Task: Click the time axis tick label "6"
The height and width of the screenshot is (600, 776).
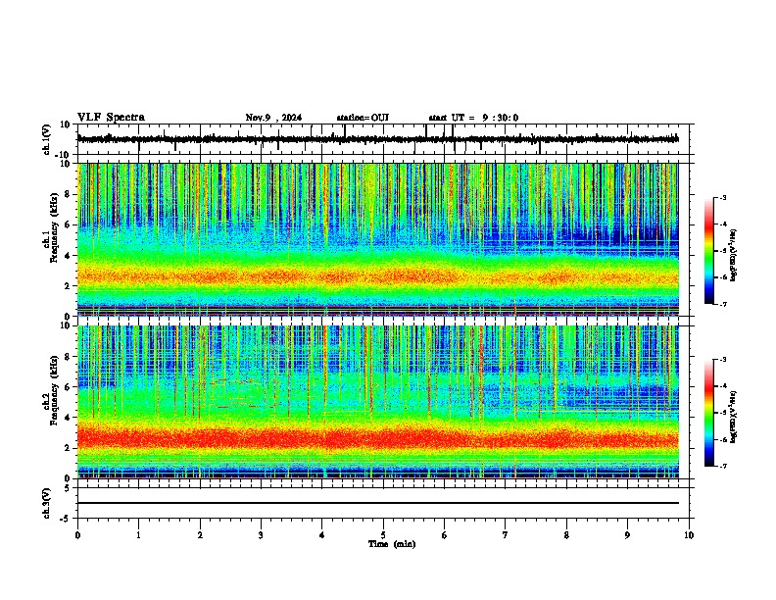Action: point(444,535)
